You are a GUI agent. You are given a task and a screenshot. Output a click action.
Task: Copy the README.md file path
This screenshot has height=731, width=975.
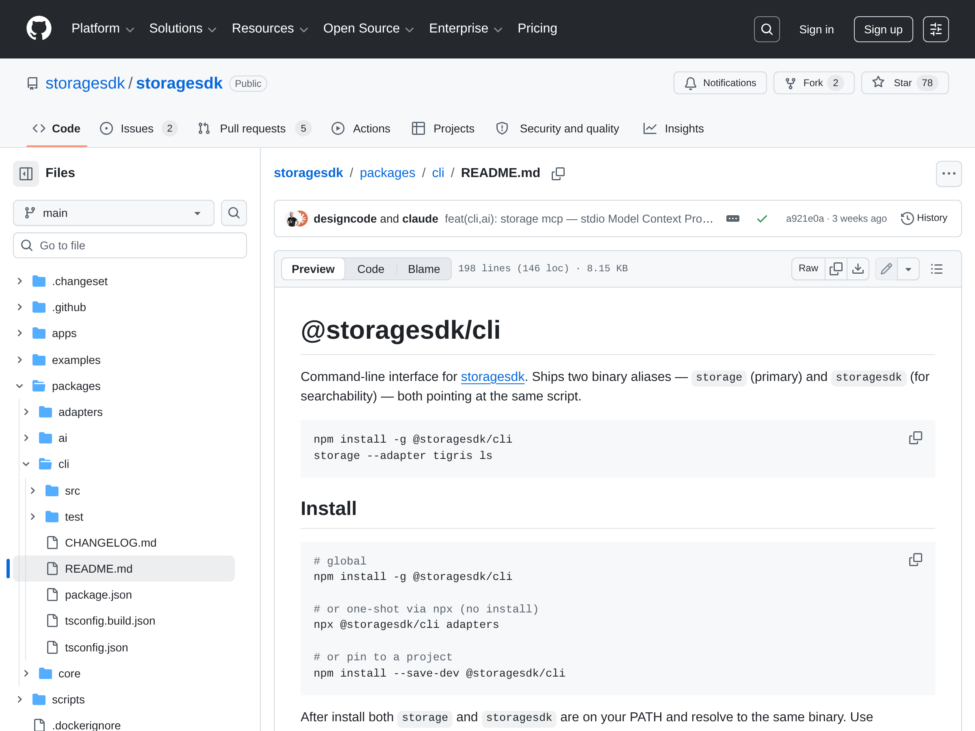[558, 173]
